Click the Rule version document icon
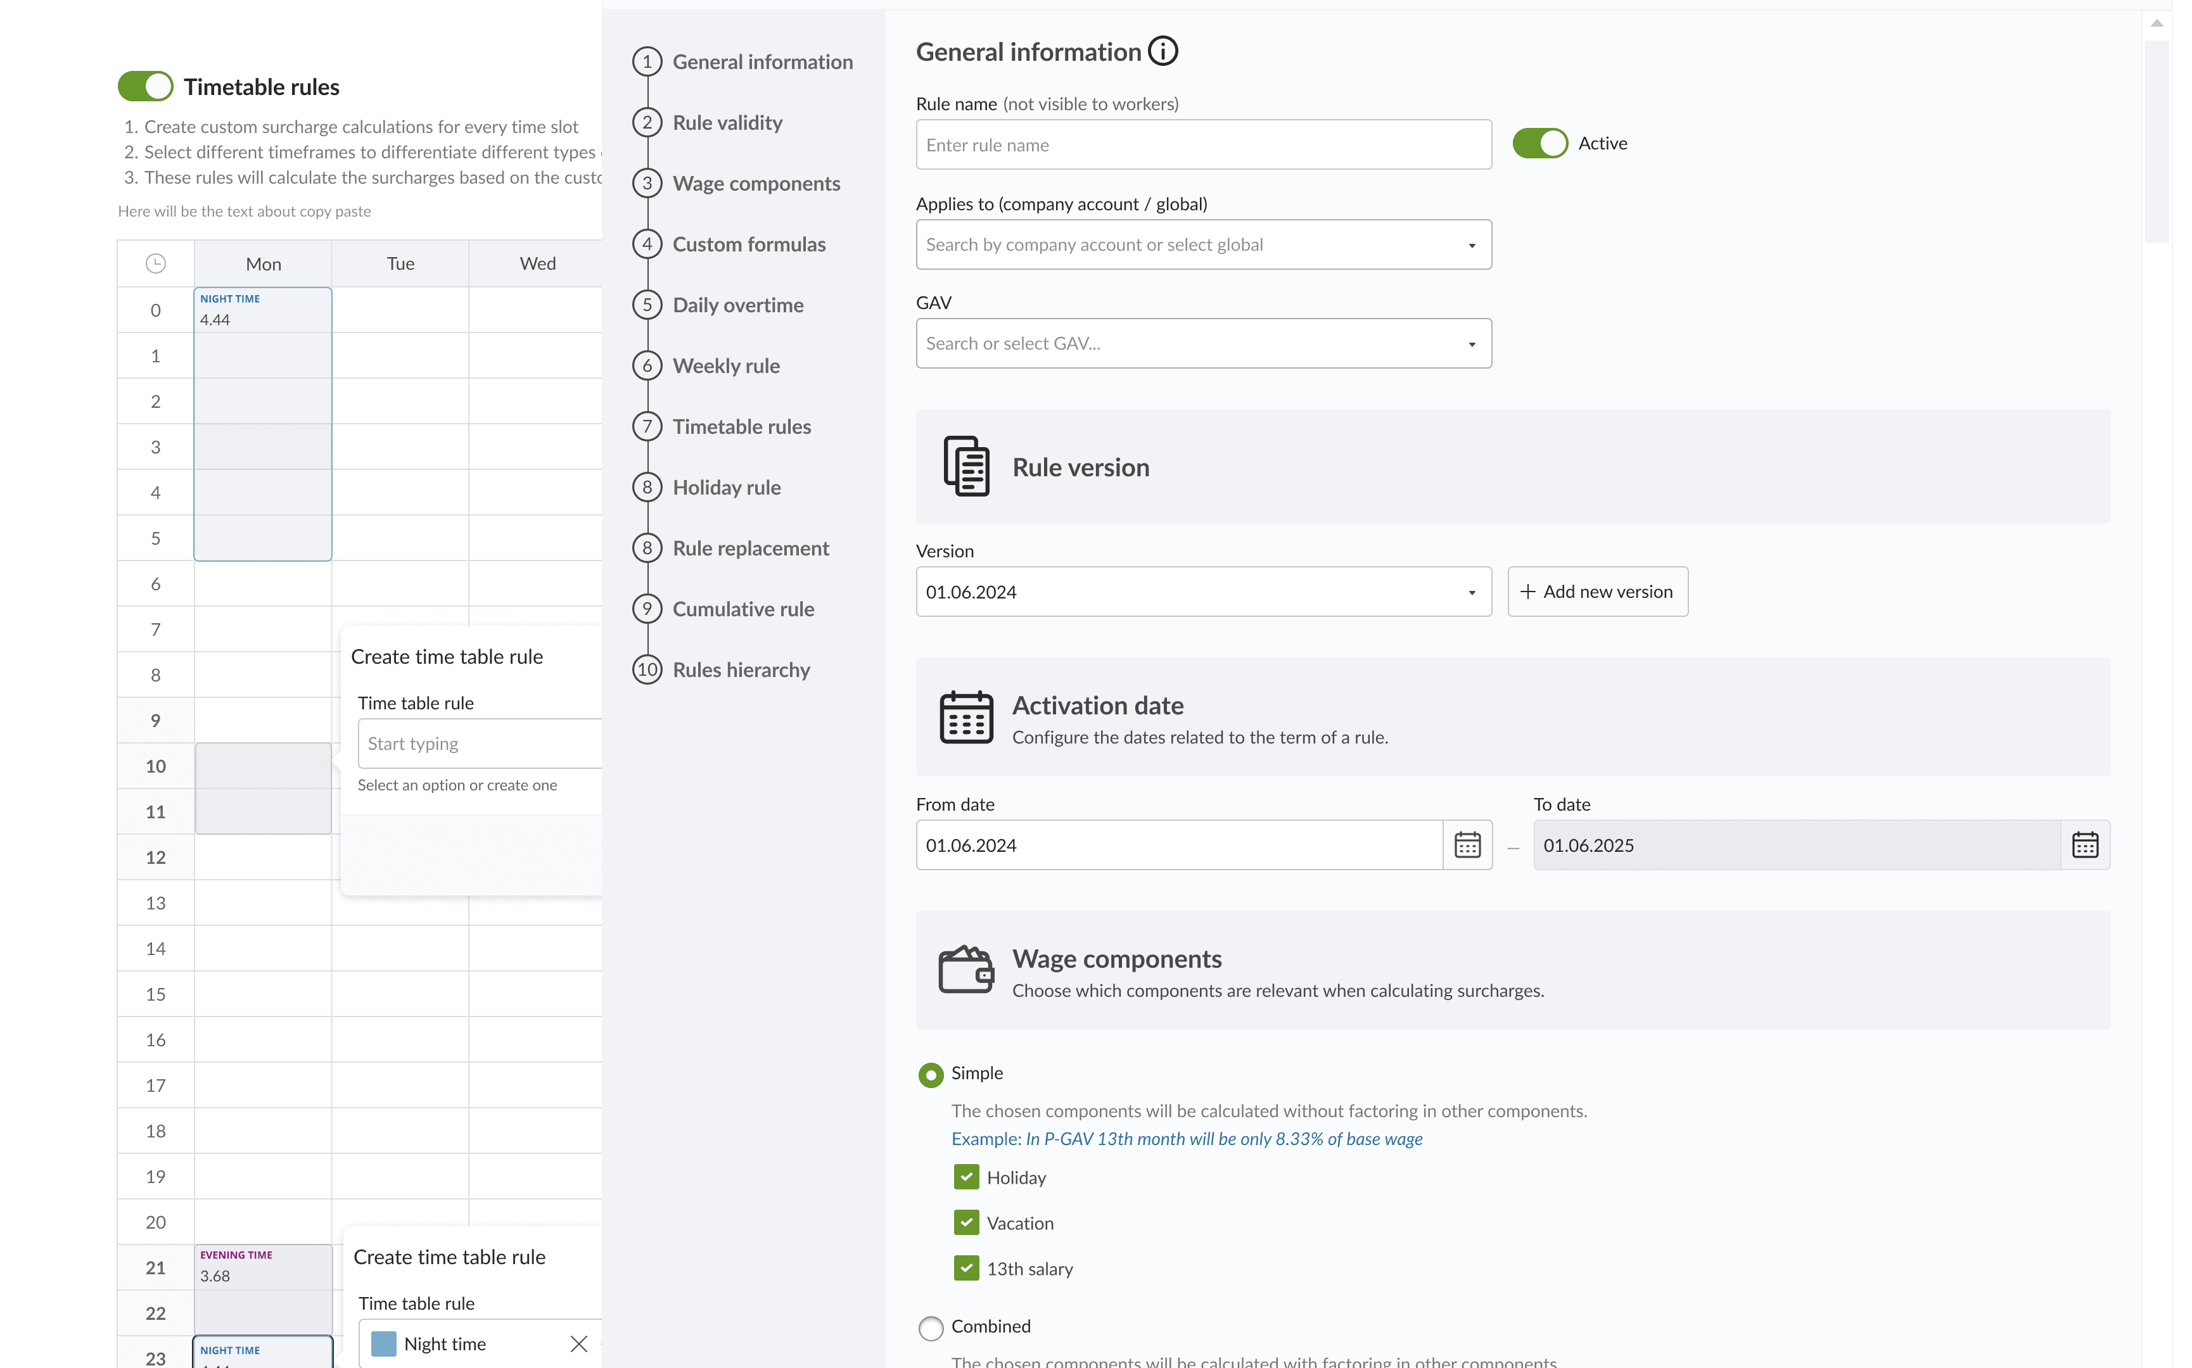Screen dimensions: 2192x1368 click(967, 466)
